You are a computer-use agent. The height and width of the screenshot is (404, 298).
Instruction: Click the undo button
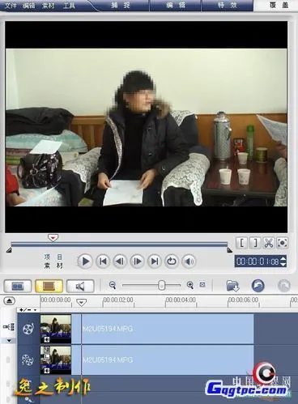pos(258,286)
